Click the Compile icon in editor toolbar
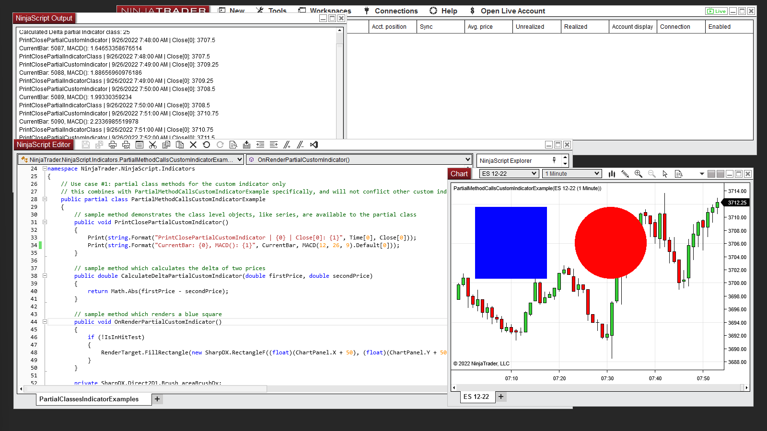 [247, 145]
